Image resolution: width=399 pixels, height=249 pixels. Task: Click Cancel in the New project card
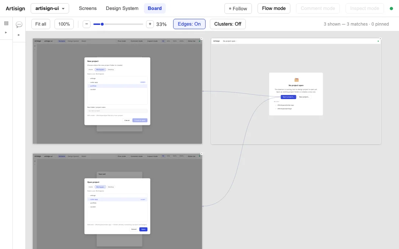pos(127,120)
